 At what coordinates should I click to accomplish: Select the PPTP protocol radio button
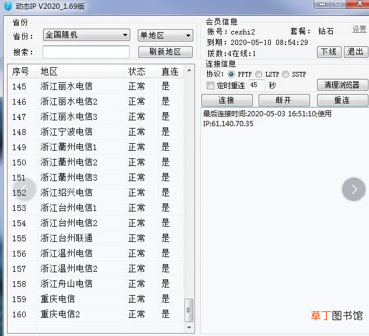point(231,74)
